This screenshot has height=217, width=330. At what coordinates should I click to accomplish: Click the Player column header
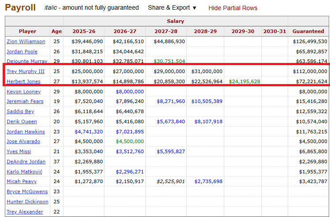pos(27,31)
